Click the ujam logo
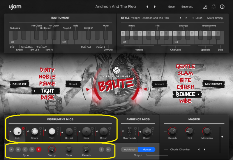Image resolution: width=233 pixels, height=160 pixels. 15,7
